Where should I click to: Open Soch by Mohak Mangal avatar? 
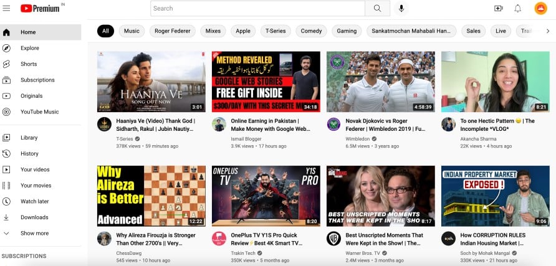tap(448, 239)
